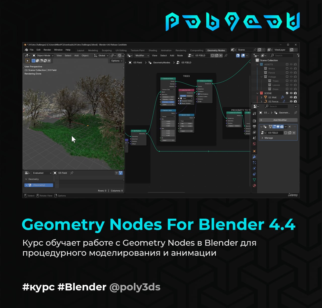Expand the 02 Fence tree item
The height and width of the screenshot is (308, 322).
pos(261,102)
